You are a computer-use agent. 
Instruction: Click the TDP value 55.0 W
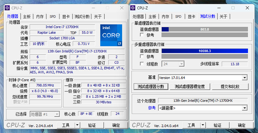click(x=87, y=33)
